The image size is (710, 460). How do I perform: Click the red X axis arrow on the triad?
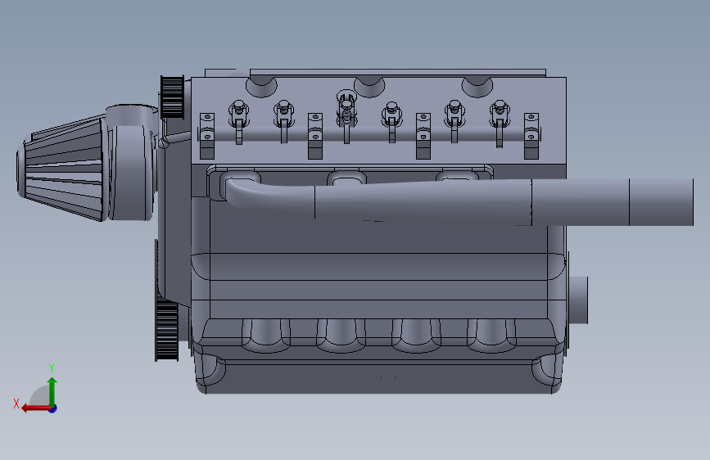click(x=36, y=408)
